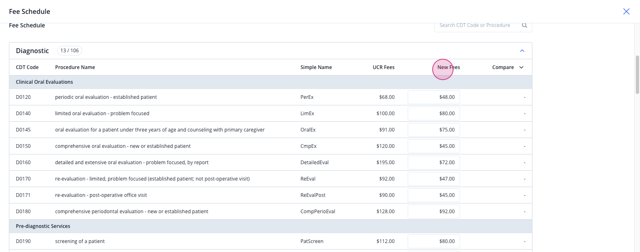Click the $195.00 UCR fee

(x=386, y=163)
